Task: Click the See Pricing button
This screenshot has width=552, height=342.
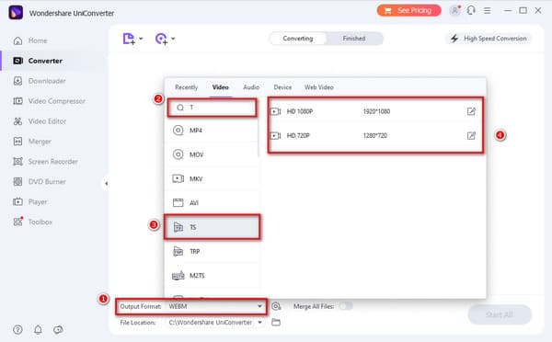Action: (408, 10)
